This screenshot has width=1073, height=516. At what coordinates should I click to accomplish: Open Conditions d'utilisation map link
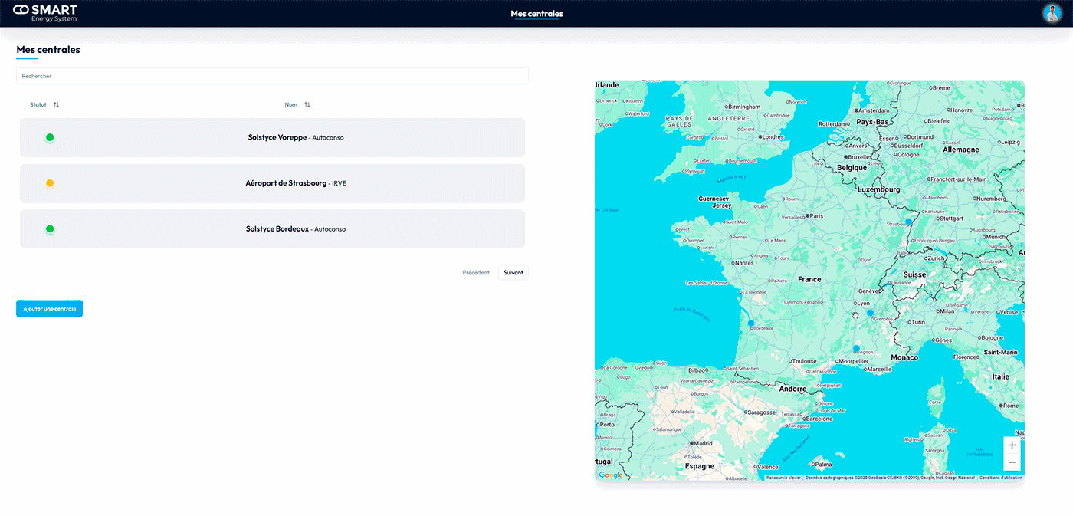1000,478
